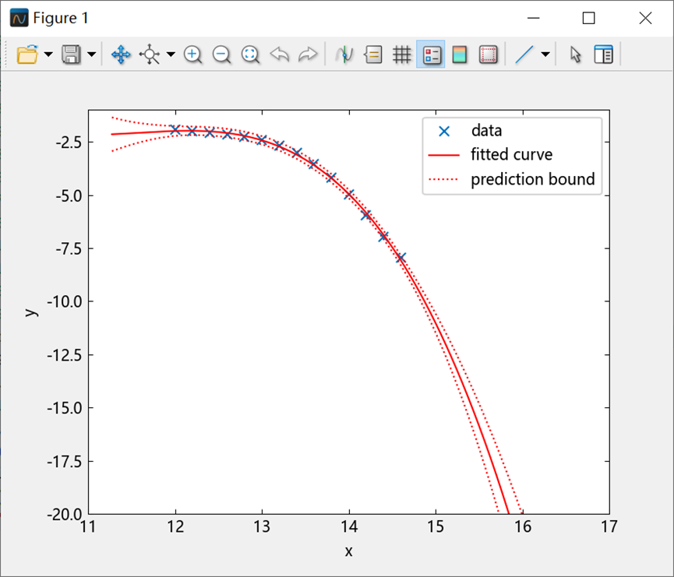Click the x axis label
674x577 pixels.
[x=348, y=551]
